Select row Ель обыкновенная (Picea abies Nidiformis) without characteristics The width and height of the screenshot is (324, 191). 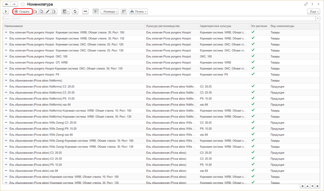pyautogui.click(x=161, y=80)
